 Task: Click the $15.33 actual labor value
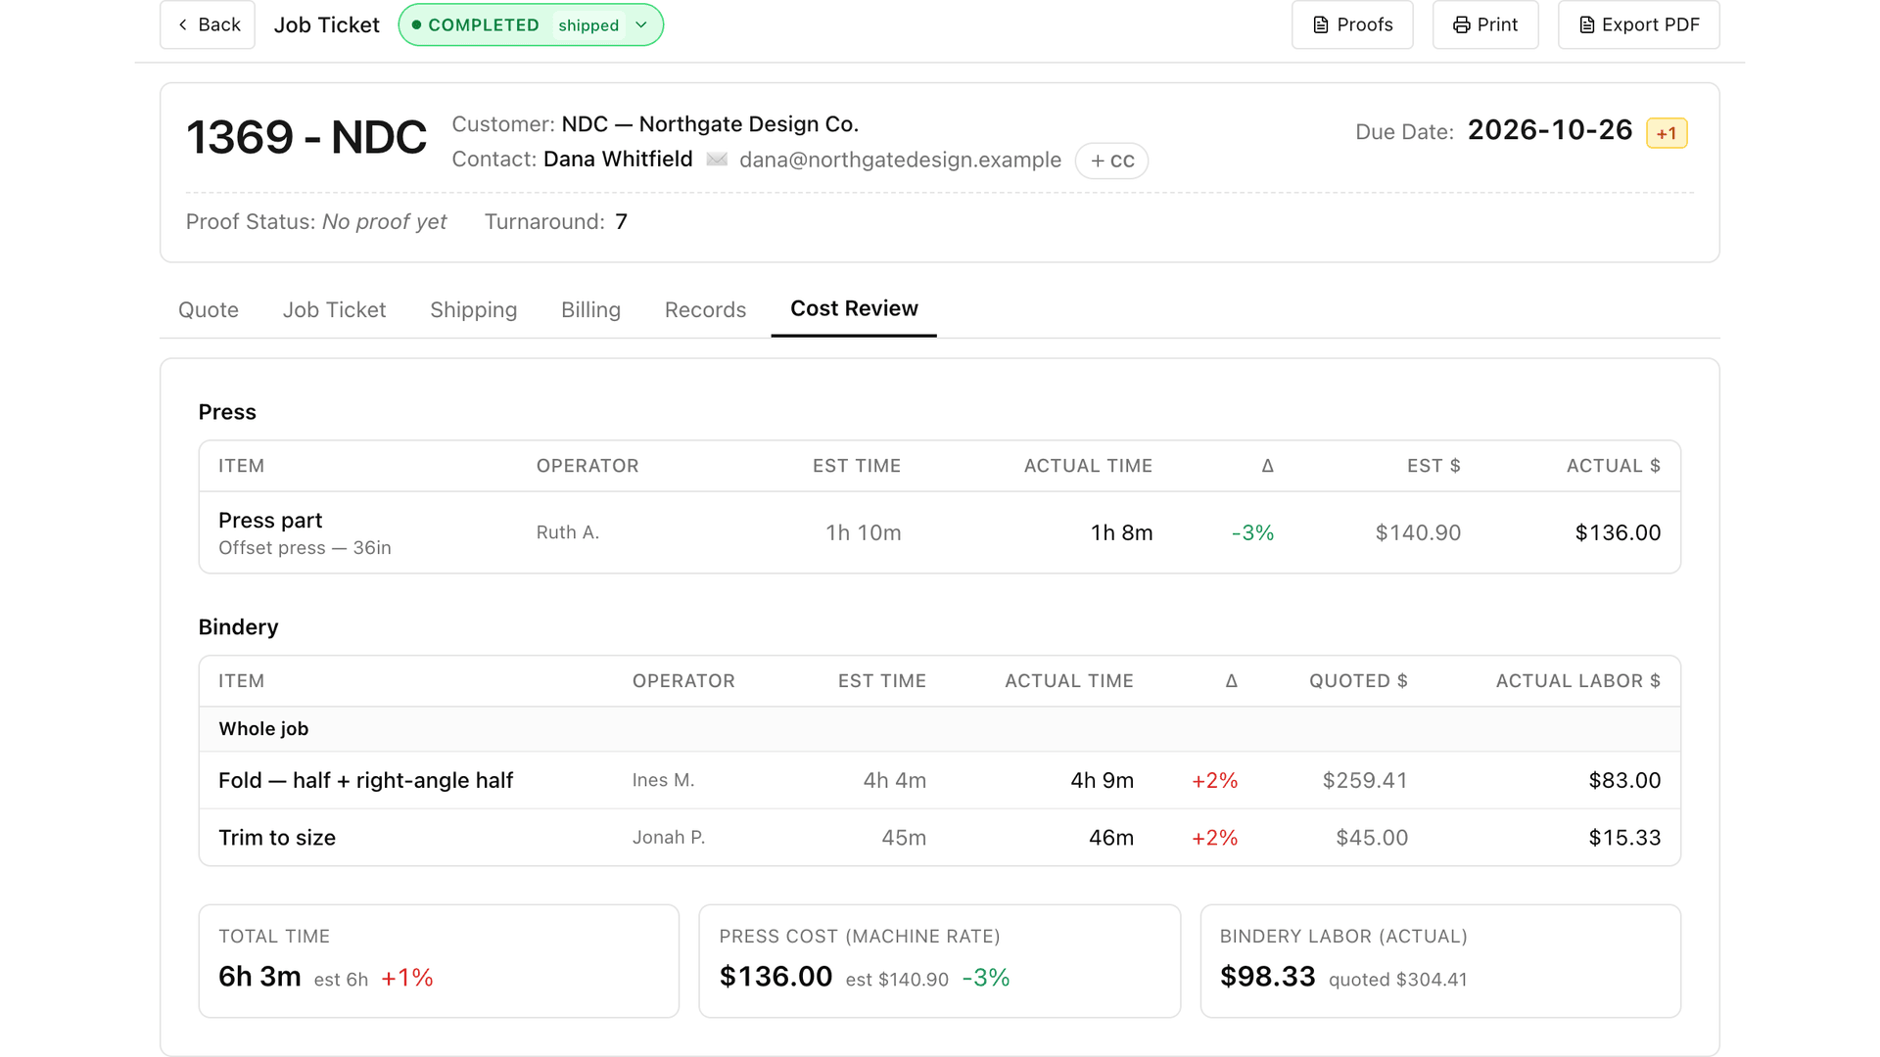coord(1624,838)
